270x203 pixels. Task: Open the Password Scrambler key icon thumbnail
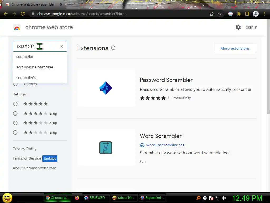pos(106,88)
